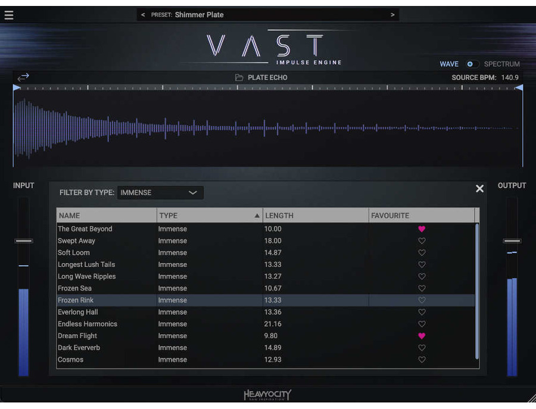Select The Great Beyond impulse
The height and width of the screenshot is (409, 536).
click(85, 229)
